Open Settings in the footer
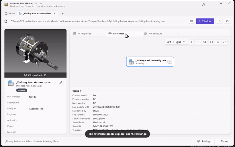The image size is (235, 147). point(204,141)
